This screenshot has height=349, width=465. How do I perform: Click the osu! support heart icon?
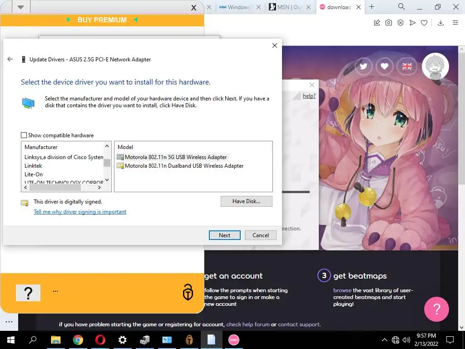[x=385, y=66]
